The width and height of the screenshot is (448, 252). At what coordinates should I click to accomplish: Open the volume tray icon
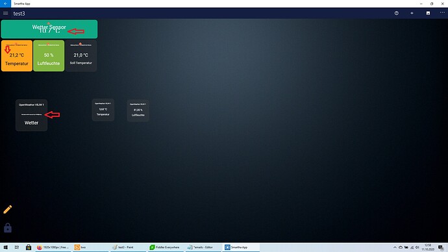tap(417, 247)
